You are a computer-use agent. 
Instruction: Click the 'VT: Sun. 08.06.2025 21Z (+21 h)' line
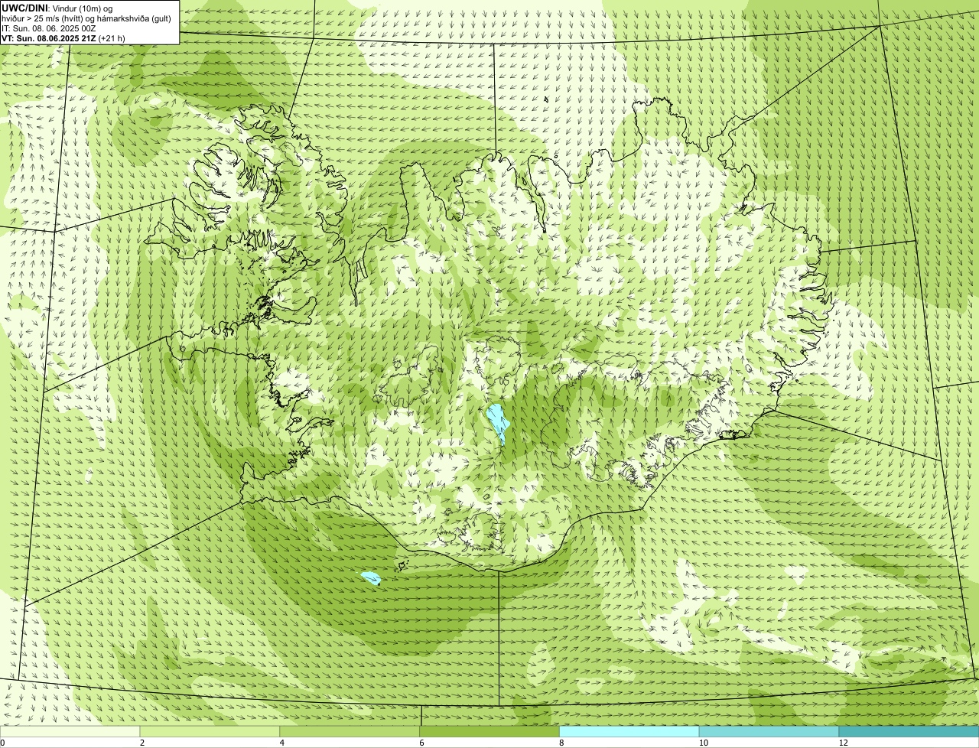63,37
